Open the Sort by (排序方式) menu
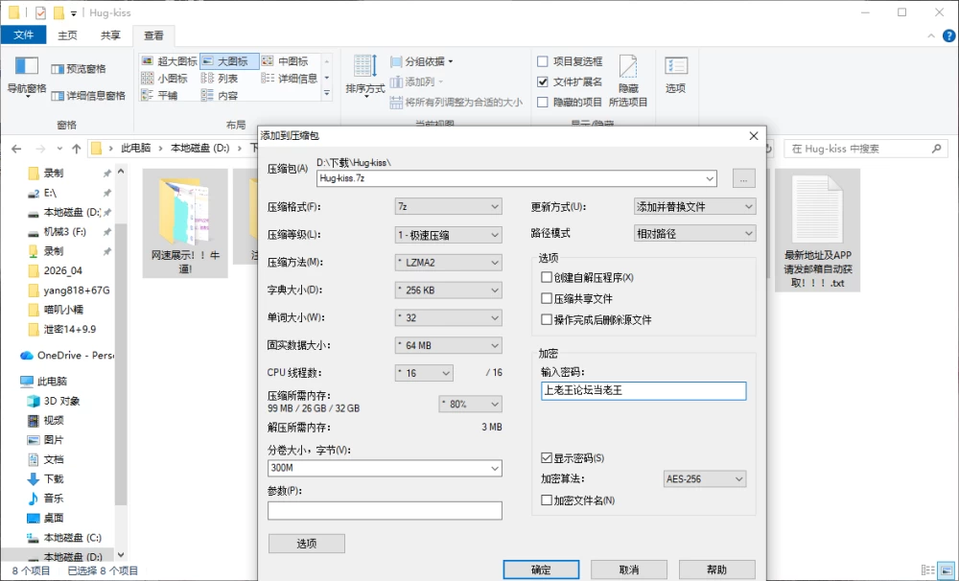Screen dimensions: 959x581 [x=365, y=75]
